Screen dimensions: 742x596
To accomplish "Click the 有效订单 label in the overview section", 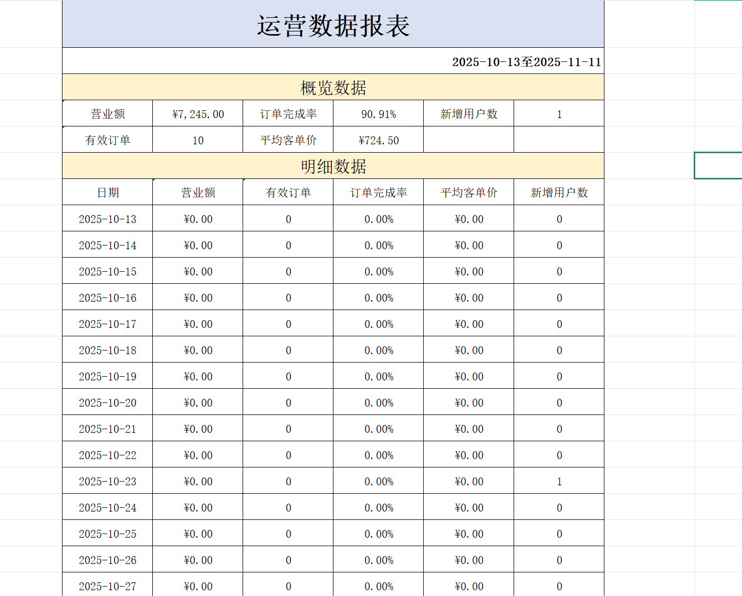I will (x=108, y=140).
